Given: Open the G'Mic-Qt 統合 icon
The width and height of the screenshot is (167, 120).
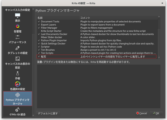Looking at the screenshot, I should [17, 110].
